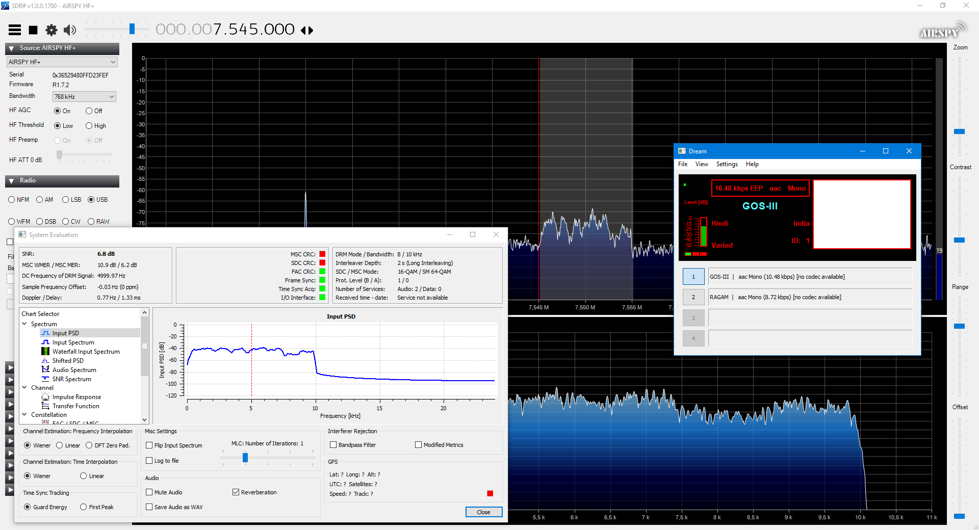
Task: Open Transfer Function chart
Action: pos(75,406)
